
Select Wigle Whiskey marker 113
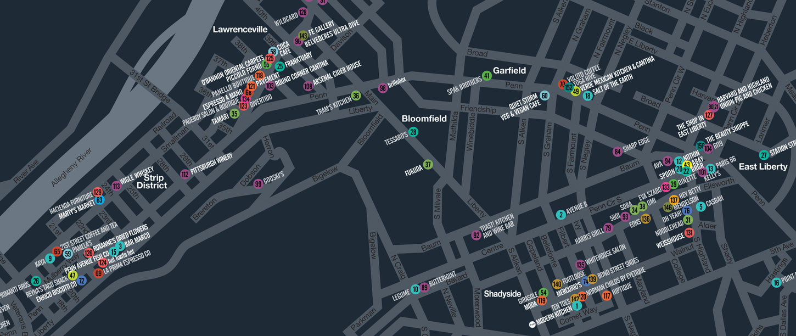pyautogui.click(x=116, y=186)
